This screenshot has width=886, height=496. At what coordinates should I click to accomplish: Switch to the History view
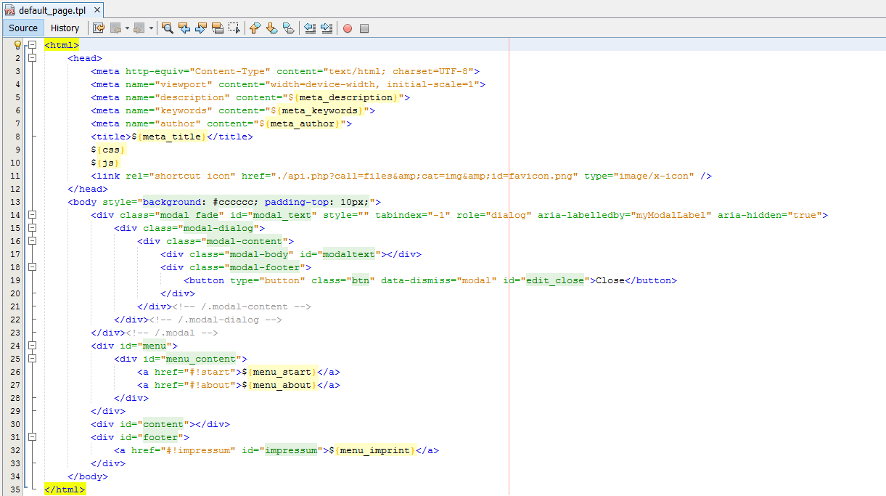[65, 28]
